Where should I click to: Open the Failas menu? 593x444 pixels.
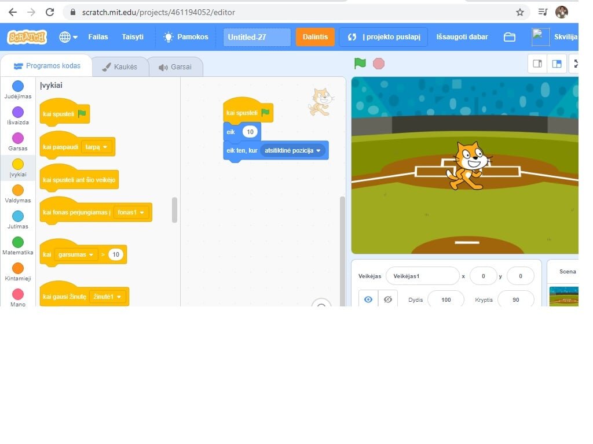98,37
